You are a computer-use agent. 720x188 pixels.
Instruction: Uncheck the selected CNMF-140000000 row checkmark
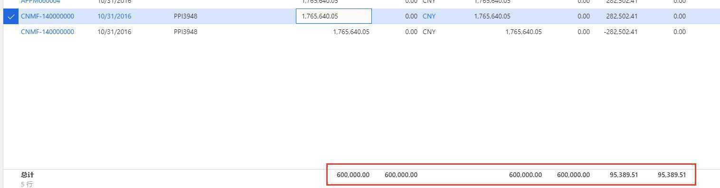11,16
